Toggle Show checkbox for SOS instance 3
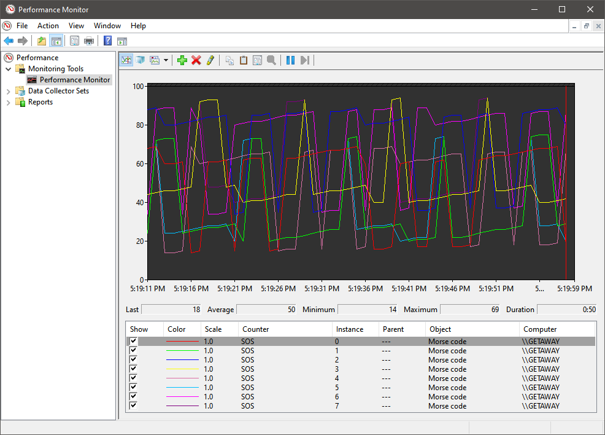605x435 pixels. [x=133, y=369]
